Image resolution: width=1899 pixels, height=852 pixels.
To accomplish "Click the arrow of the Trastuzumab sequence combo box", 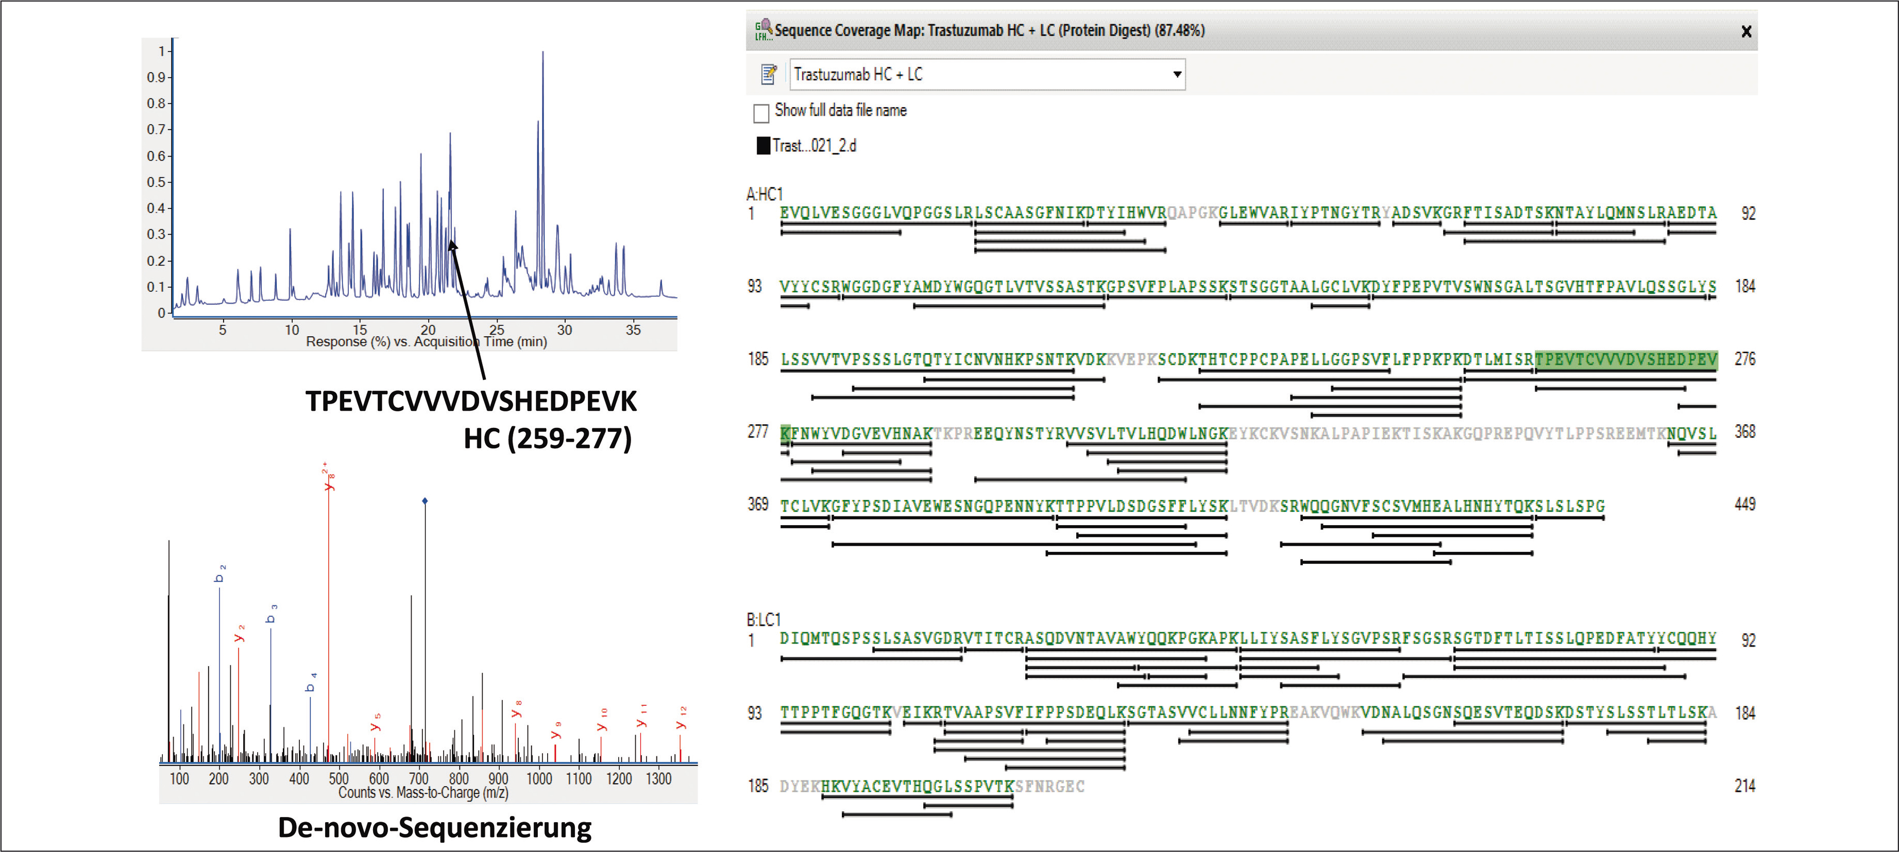I will (x=1177, y=74).
